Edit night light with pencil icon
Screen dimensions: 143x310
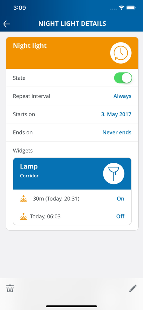(x=133, y=288)
